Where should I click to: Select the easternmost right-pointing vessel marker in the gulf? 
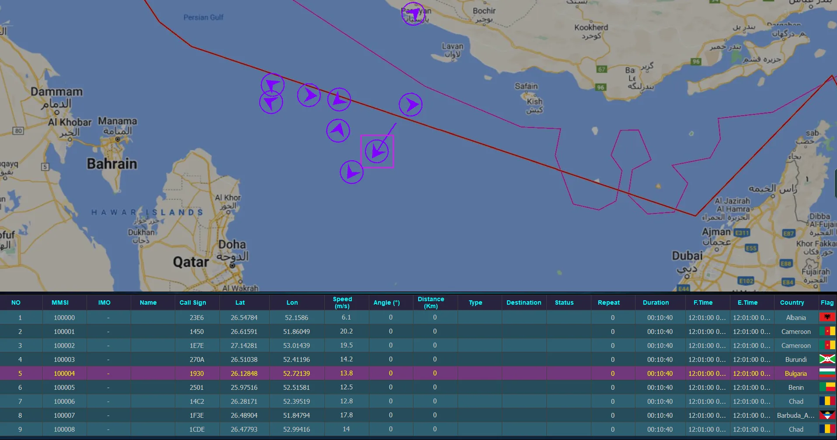[410, 105]
